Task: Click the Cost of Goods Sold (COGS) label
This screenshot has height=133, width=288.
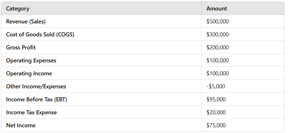Action: (x=40, y=35)
